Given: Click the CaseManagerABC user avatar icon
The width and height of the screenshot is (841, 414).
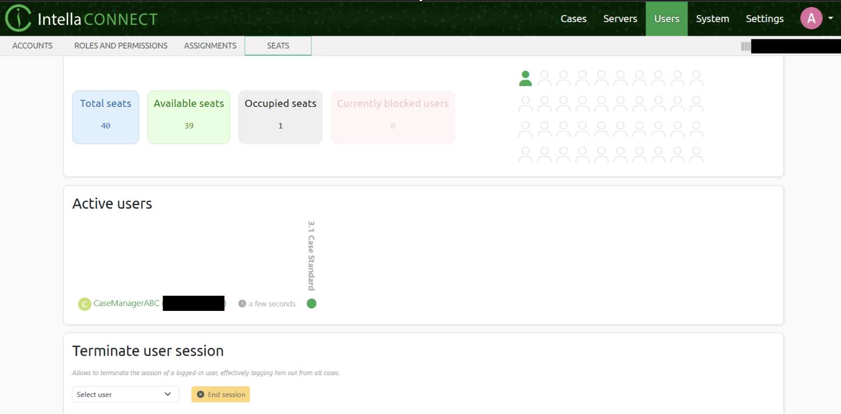Looking at the screenshot, I should point(84,304).
